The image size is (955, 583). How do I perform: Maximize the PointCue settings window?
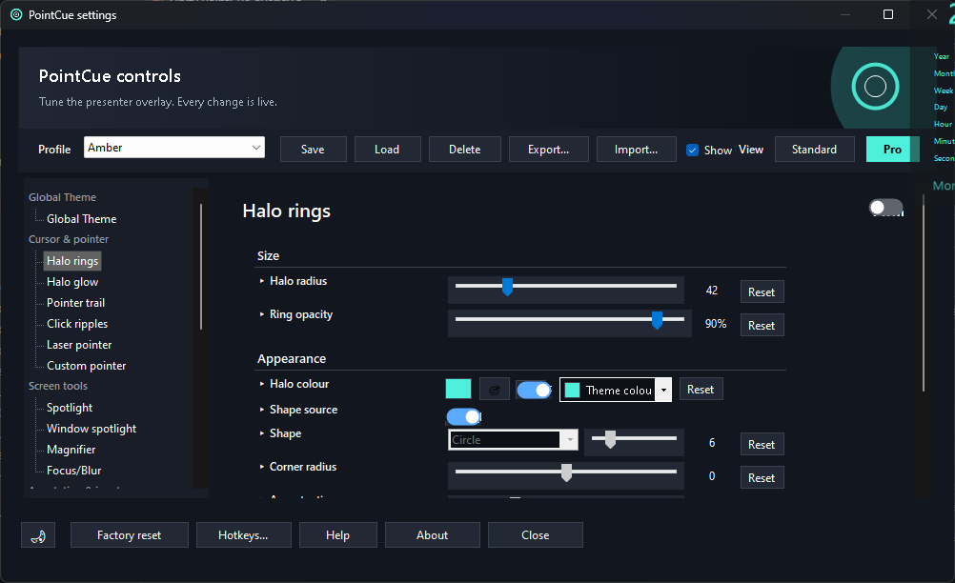888,14
